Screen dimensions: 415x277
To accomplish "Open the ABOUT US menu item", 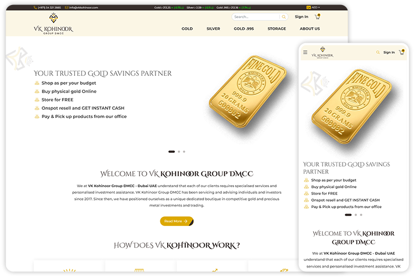I will 310,29.
